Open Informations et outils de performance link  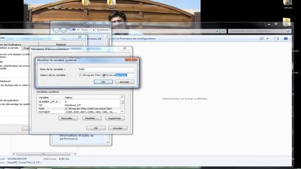point(77,137)
